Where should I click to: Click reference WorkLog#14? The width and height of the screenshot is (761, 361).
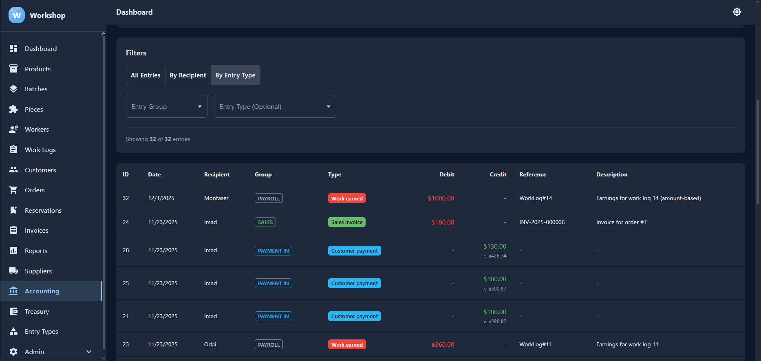click(536, 198)
